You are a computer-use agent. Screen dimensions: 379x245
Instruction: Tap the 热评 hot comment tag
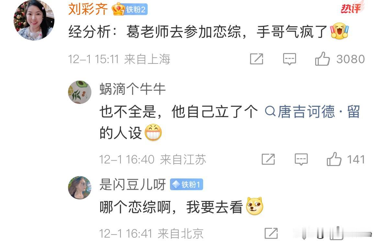click(x=352, y=8)
